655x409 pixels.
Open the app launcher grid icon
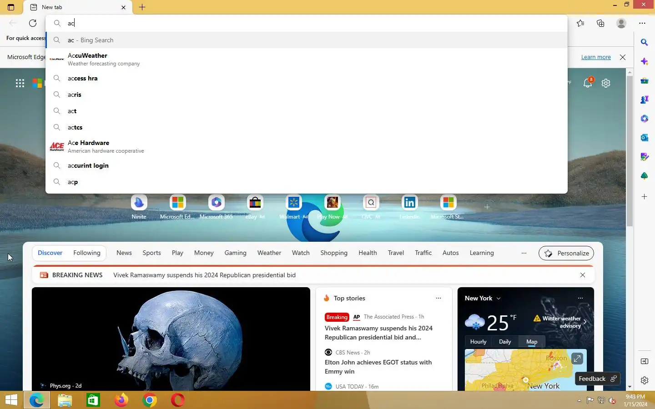(20, 83)
